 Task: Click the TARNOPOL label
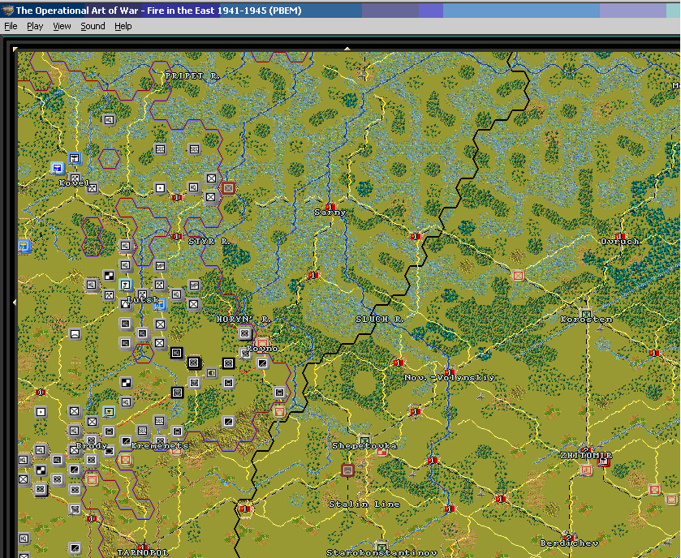coord(143,553)
